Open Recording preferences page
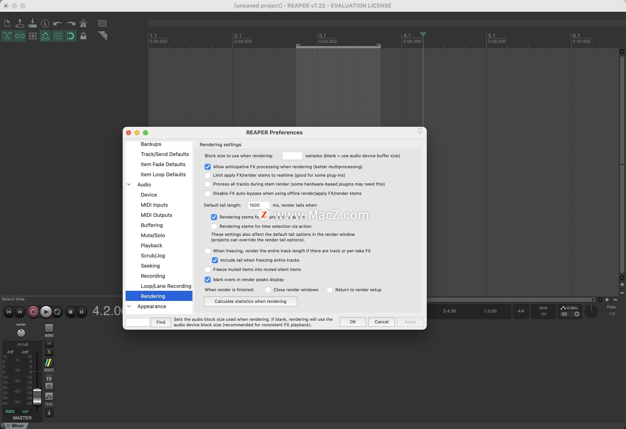Viewport: 626px width, 429px height. (153, 276)
